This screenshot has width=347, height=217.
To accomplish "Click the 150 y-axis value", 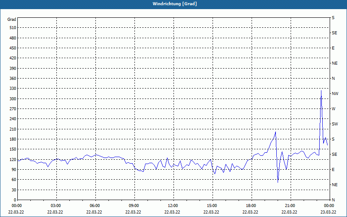I will [13, 149].
